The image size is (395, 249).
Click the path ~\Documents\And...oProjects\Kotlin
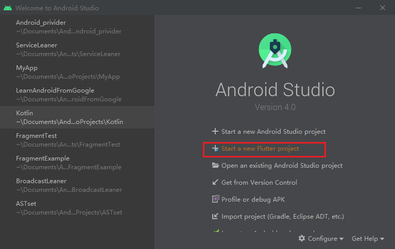pos(70,122)
